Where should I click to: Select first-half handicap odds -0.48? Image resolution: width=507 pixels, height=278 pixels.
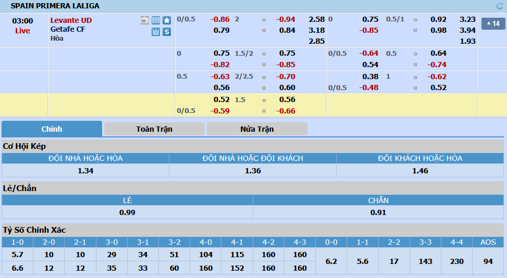[368, 88]
